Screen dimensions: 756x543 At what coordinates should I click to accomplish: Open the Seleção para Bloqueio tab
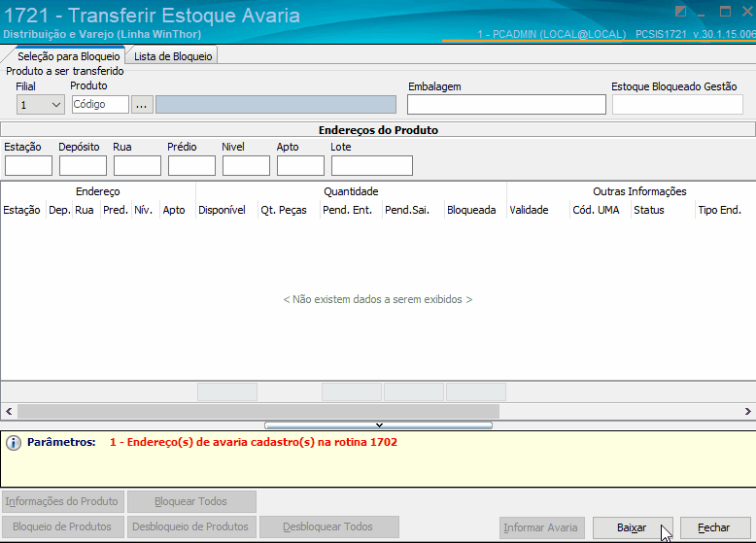click(x=68, y=56)
